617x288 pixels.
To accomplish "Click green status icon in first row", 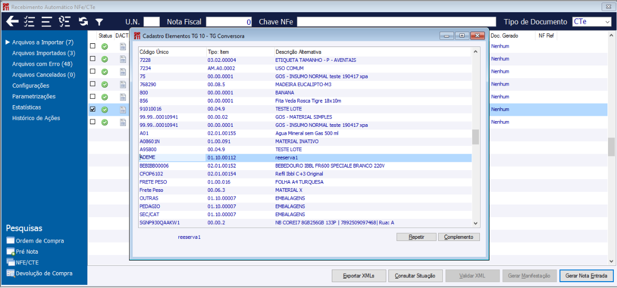I will 105,47.
